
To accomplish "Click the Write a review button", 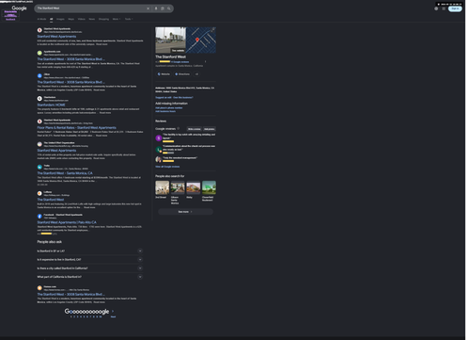I will [x=194, y=129].
